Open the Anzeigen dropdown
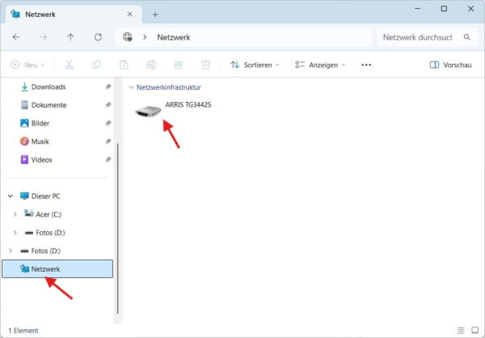The width and height of the screenshot is (485, 338). (x=320, y=65)
